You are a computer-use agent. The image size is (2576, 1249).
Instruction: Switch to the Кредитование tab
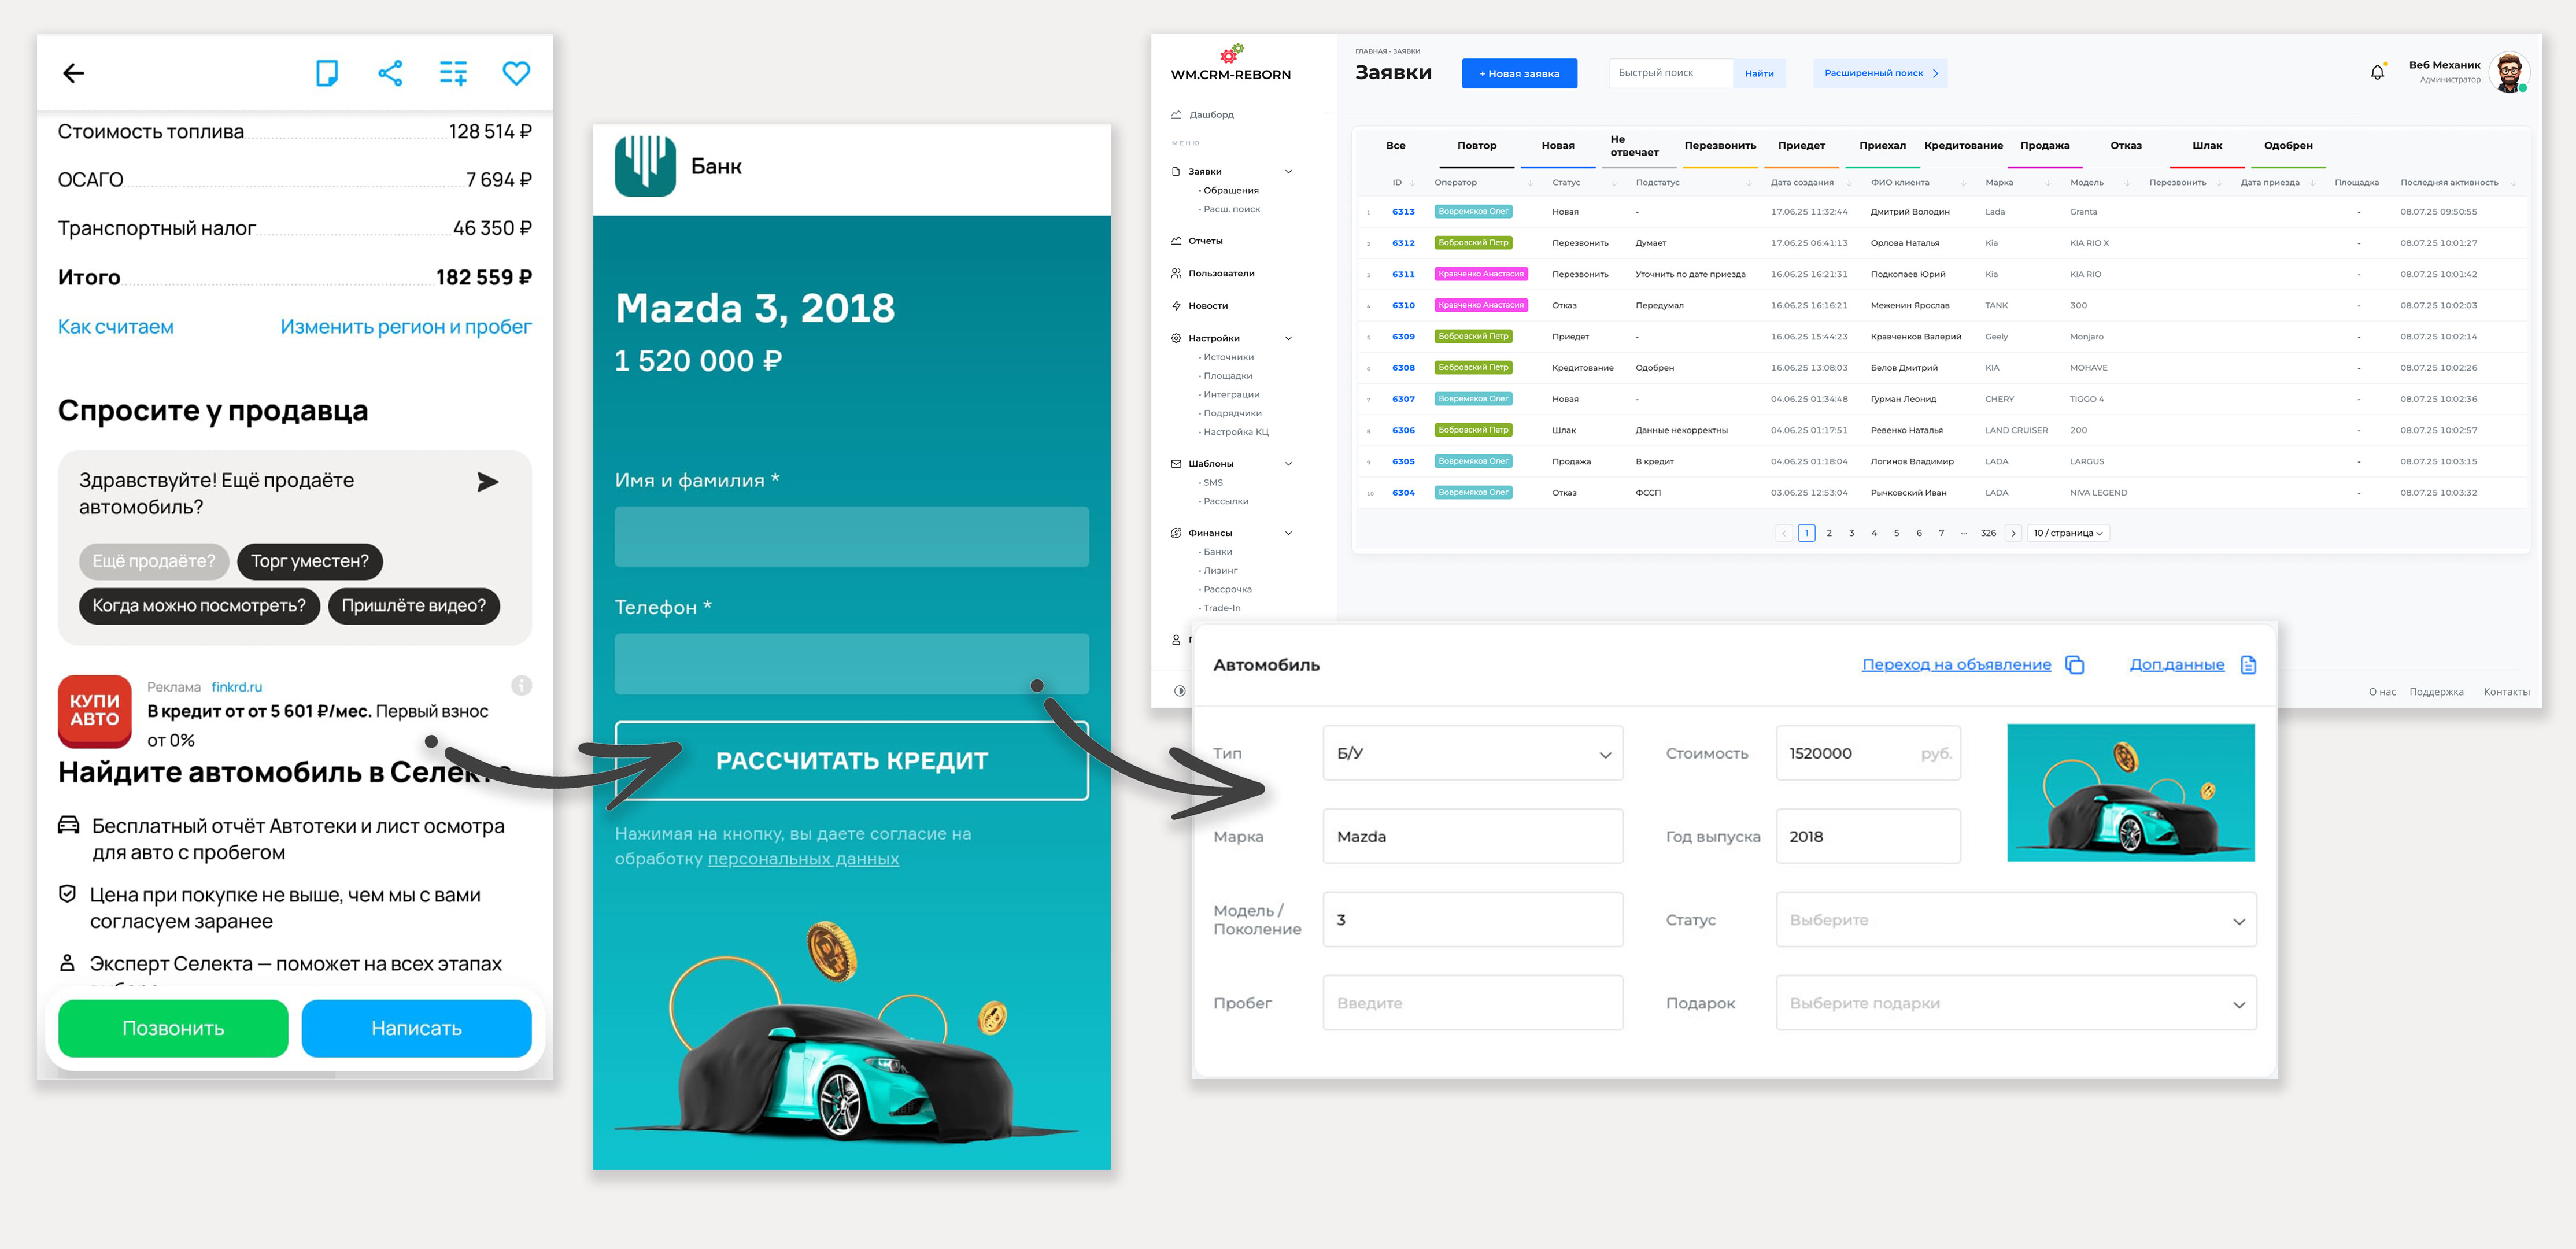pos(1963,146)
